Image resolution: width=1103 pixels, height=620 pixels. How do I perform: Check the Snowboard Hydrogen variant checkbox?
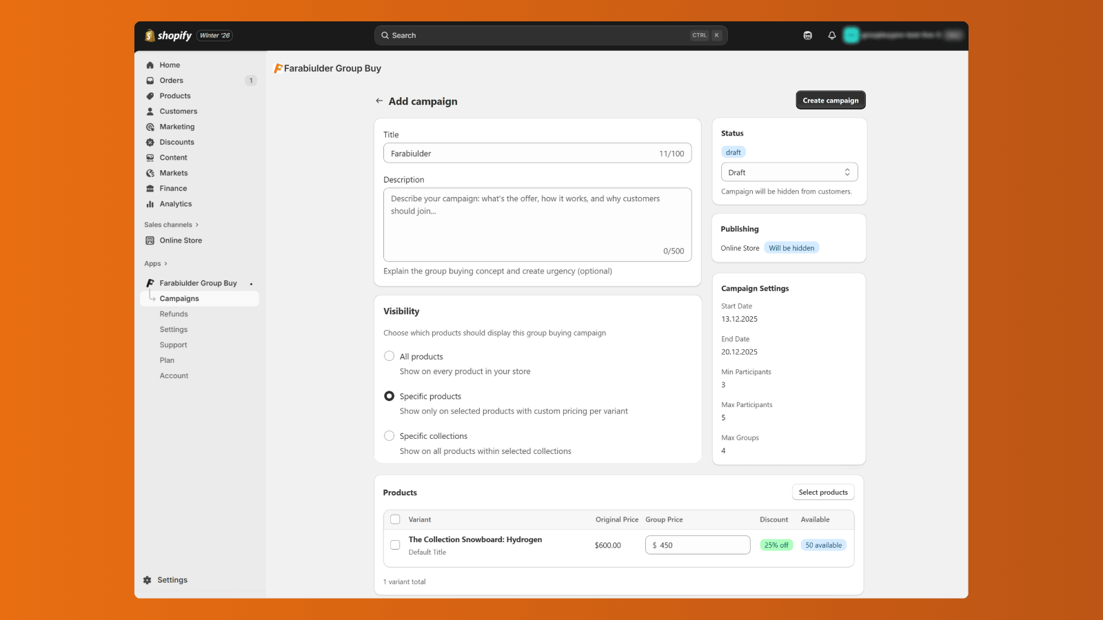[x=395, y=545]
